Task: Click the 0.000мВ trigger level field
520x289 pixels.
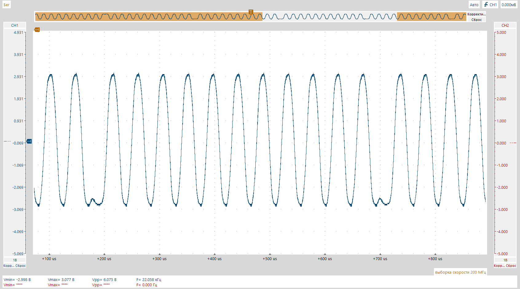Action: 509,5
